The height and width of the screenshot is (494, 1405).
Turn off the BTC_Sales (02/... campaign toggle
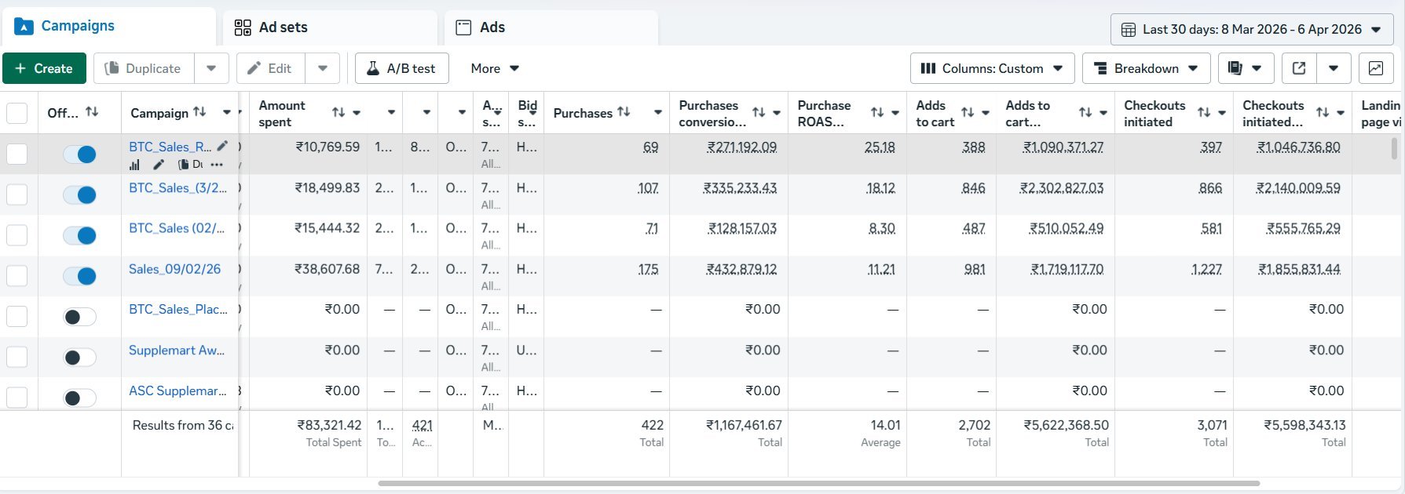(x=79, y=235)
